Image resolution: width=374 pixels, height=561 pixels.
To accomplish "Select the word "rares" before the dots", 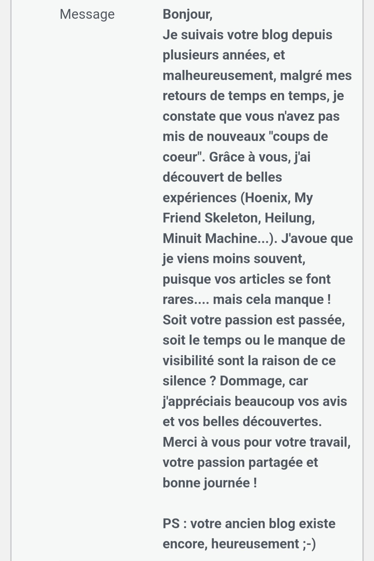I will [178, 299].
